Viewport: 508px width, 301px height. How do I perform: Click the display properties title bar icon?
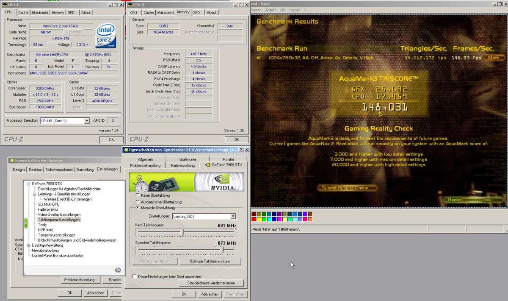pos(11,161)
